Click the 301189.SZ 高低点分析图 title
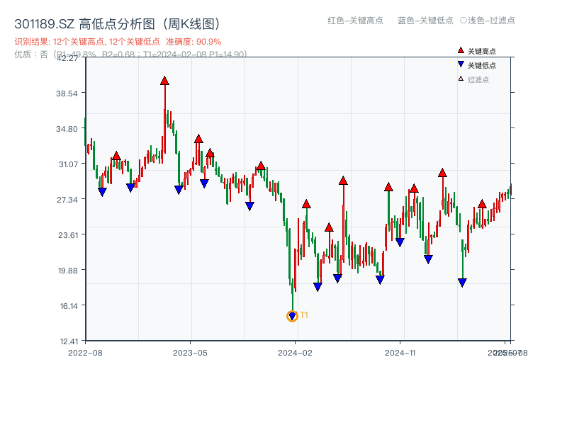The width and height of the screenshot is (567, 425). [117, 24]
